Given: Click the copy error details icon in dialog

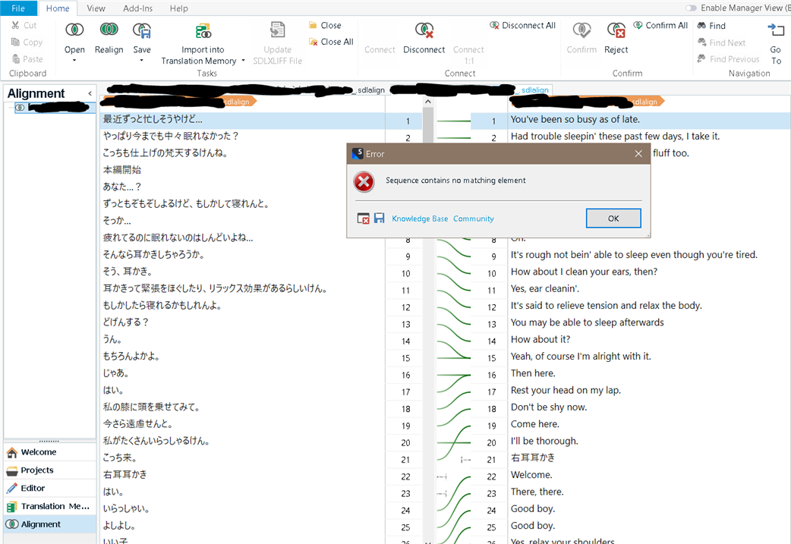Looking at the screenshot, I should [364, 219].
